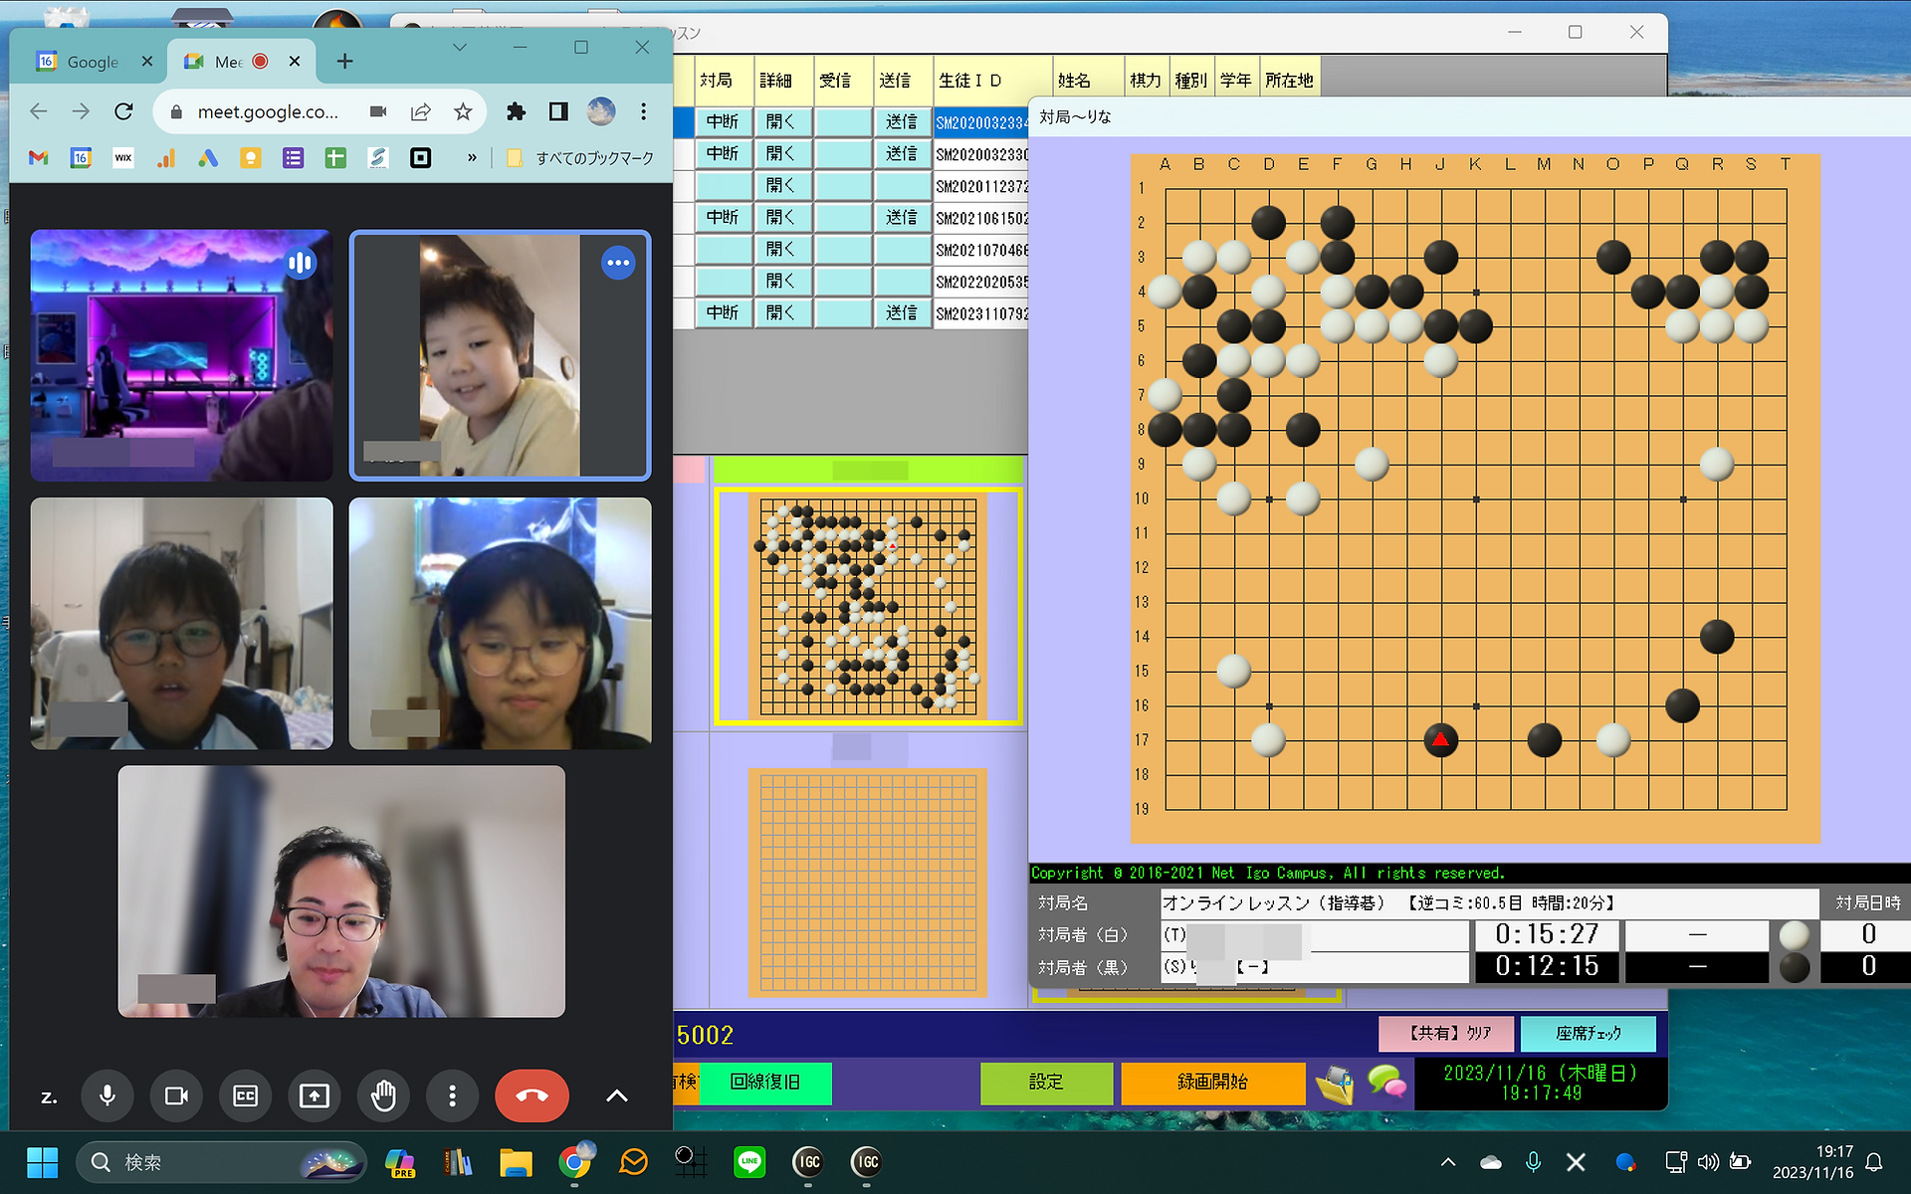Screen dimensions: 1911x1194
Task: Leave the call with red hangup button
Action: (531, 1095)
